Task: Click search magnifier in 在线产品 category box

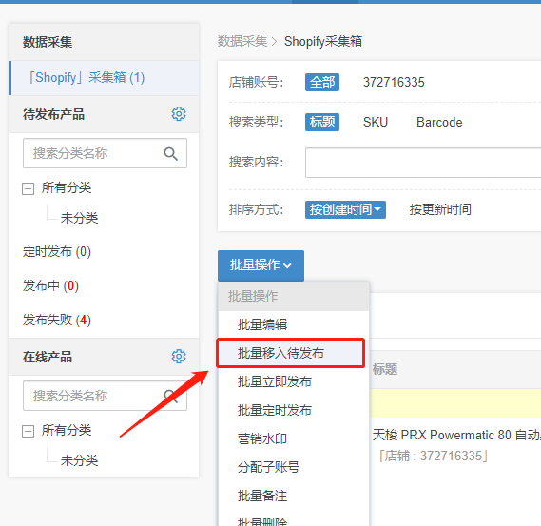Action: coord(171,397)
